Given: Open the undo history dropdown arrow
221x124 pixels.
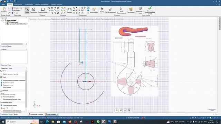Looking at the screenshot, I should click(12, 1).
